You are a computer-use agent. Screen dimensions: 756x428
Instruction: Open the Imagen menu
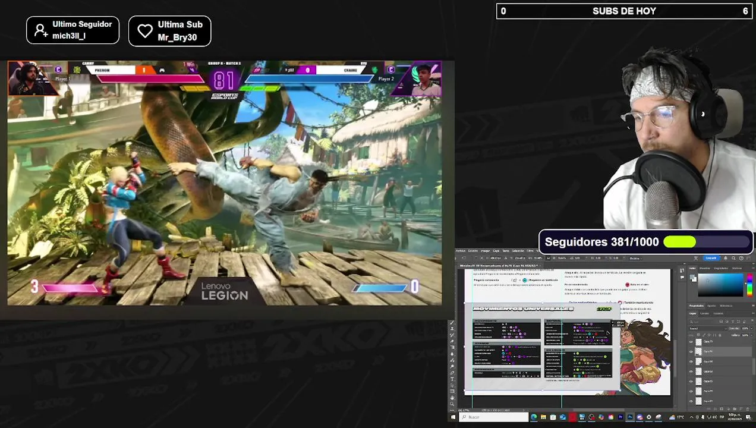(486, 251)
